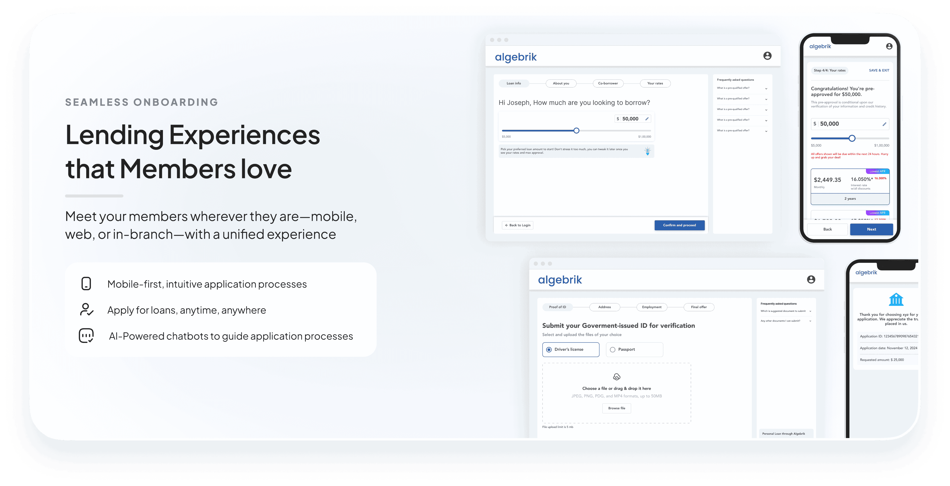950x486 pixels.
Task: Open profile icon in loan info window
Action: [767, 56]
